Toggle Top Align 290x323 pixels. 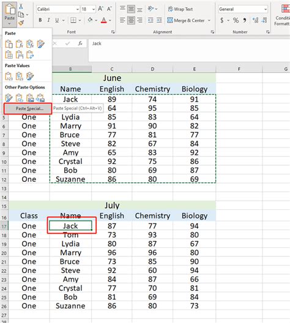point(122,9)
